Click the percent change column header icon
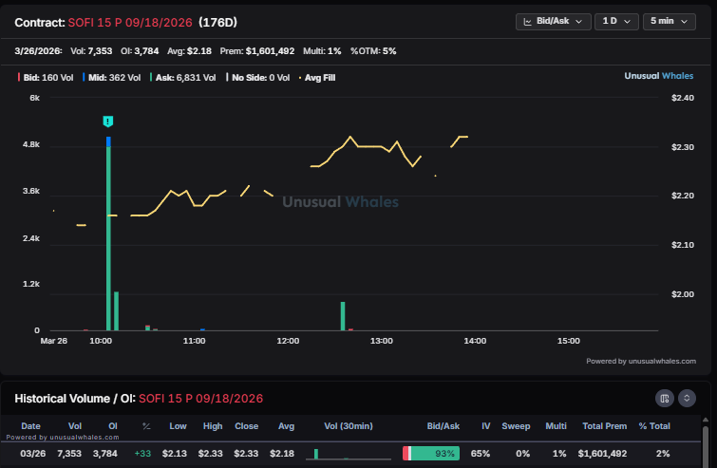Viewport: 717px width, 468px height. click(x=145, y=426)
